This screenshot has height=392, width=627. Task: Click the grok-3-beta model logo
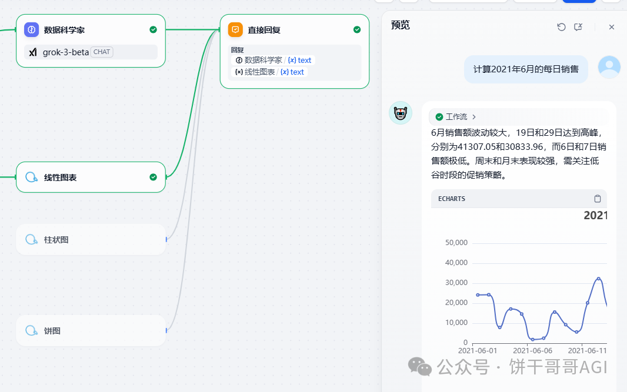coord(33,52)
